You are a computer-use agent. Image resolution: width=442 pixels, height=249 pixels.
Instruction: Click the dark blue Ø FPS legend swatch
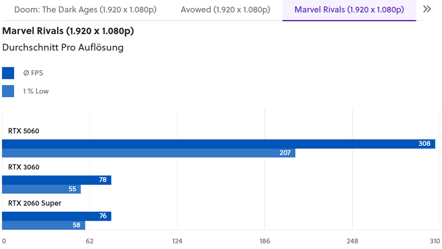coord(8,73)
